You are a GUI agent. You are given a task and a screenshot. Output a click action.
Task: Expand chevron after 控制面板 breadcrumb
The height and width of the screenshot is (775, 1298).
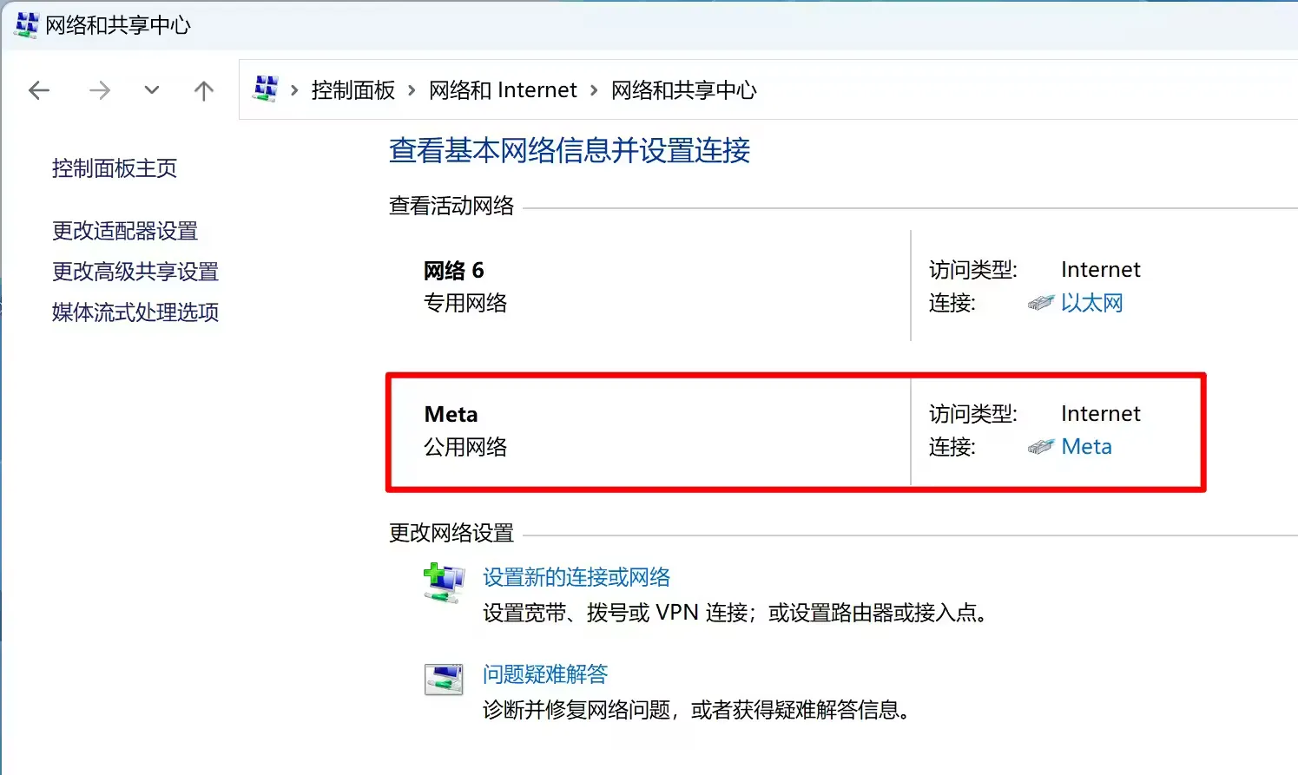(412, 90)
